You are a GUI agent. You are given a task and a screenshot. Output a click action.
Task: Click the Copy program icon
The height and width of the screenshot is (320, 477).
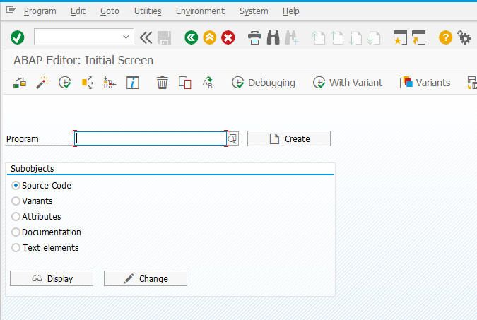point(185,83)
